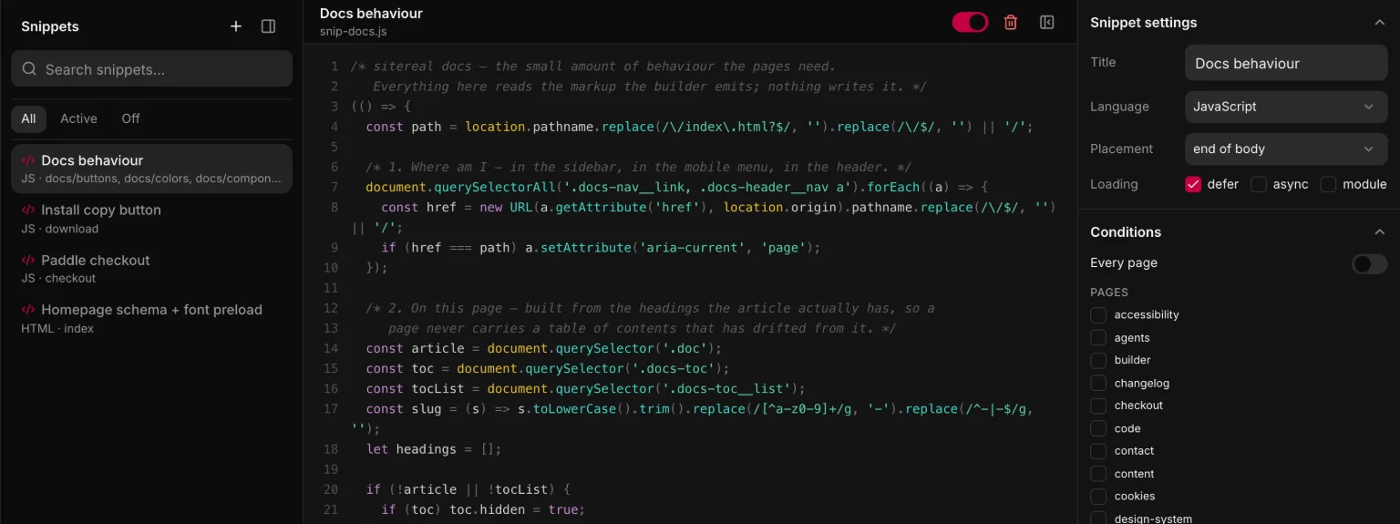The height and width of the screenshot is (524, 1400).
Task: Click the 'if (toc) toc.hidden = true;' line
Action: coord(482,509)
